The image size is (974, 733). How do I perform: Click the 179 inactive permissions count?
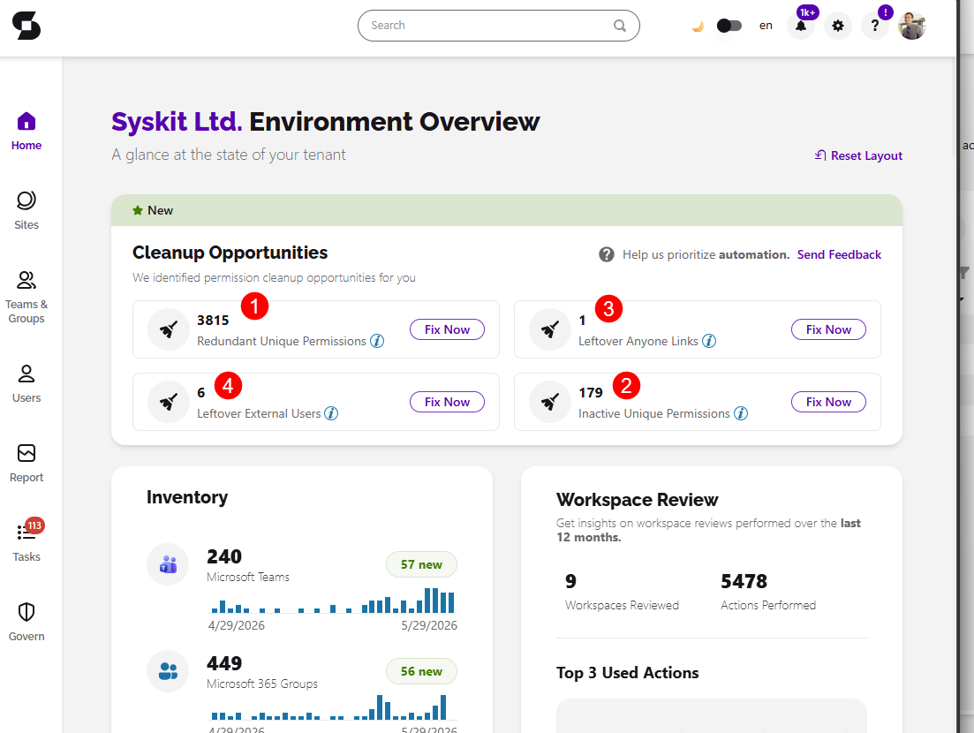pyautogui.click(x=591, y=393)
